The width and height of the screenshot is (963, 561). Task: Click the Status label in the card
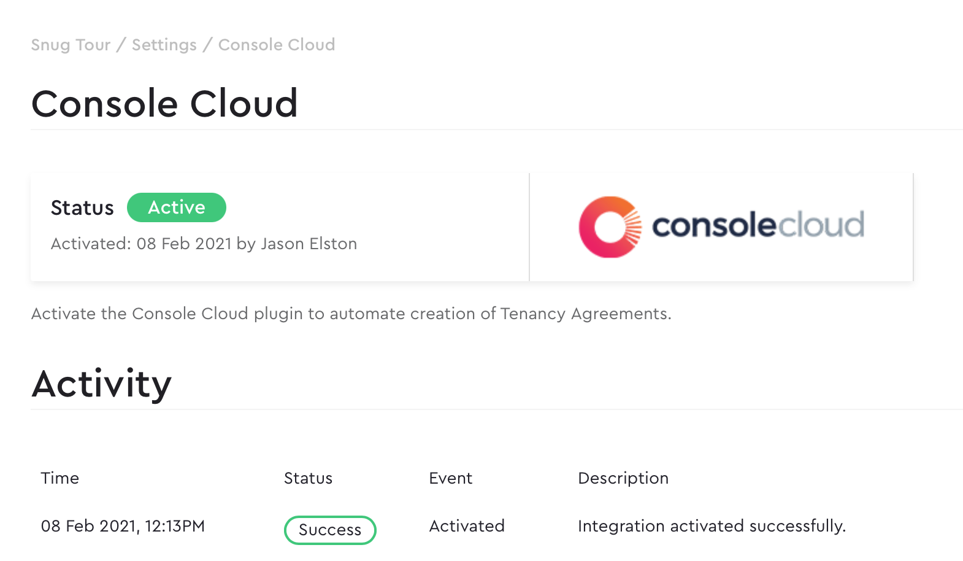point(82,208)
